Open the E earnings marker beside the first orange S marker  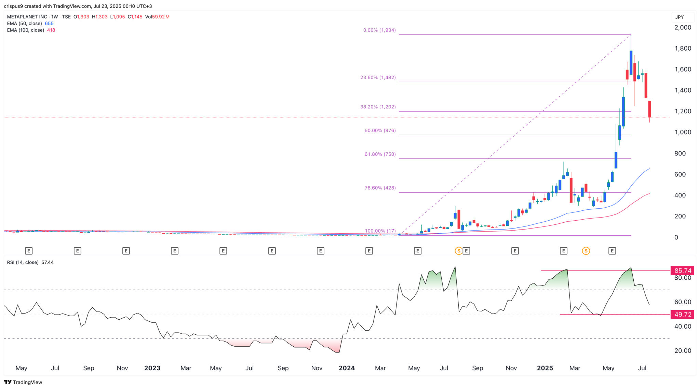coord(466,251)
